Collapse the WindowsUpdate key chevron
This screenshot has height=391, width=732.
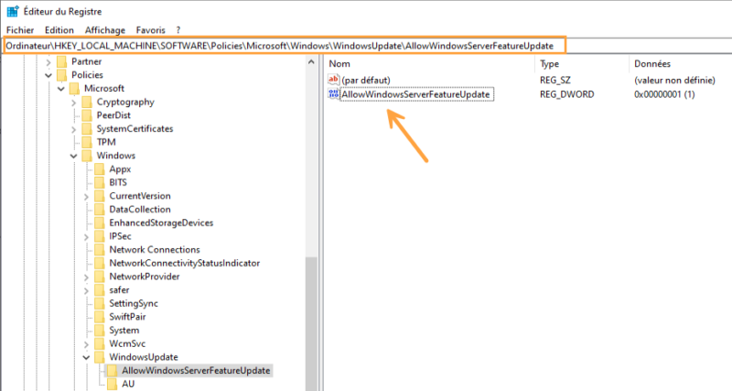point(86,357)
